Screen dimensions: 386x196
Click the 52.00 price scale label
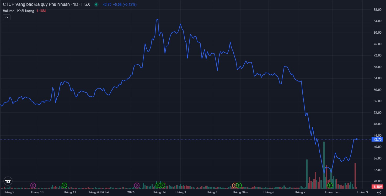tap(377, 113)
